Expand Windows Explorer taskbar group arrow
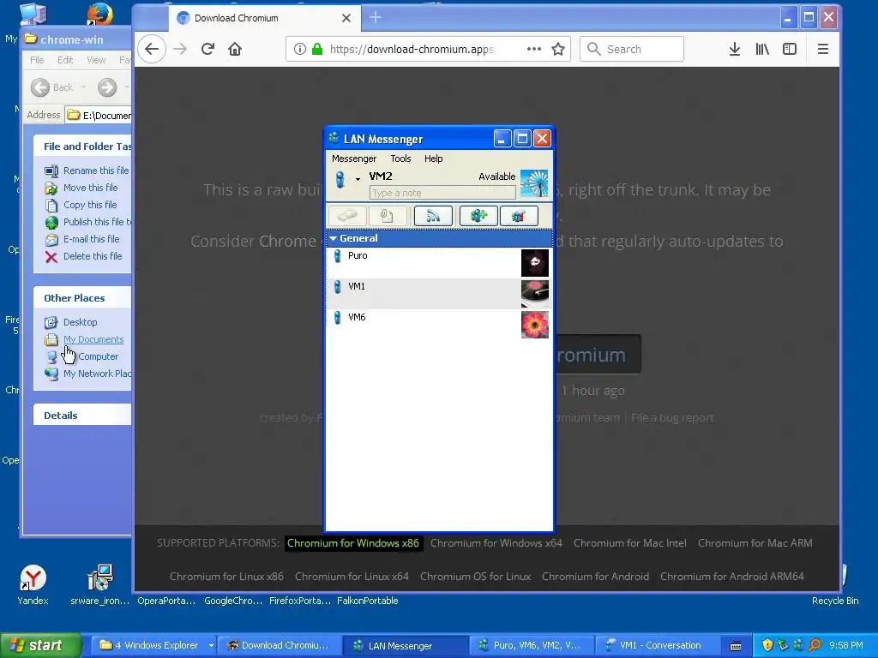 (x=211, y=646)
